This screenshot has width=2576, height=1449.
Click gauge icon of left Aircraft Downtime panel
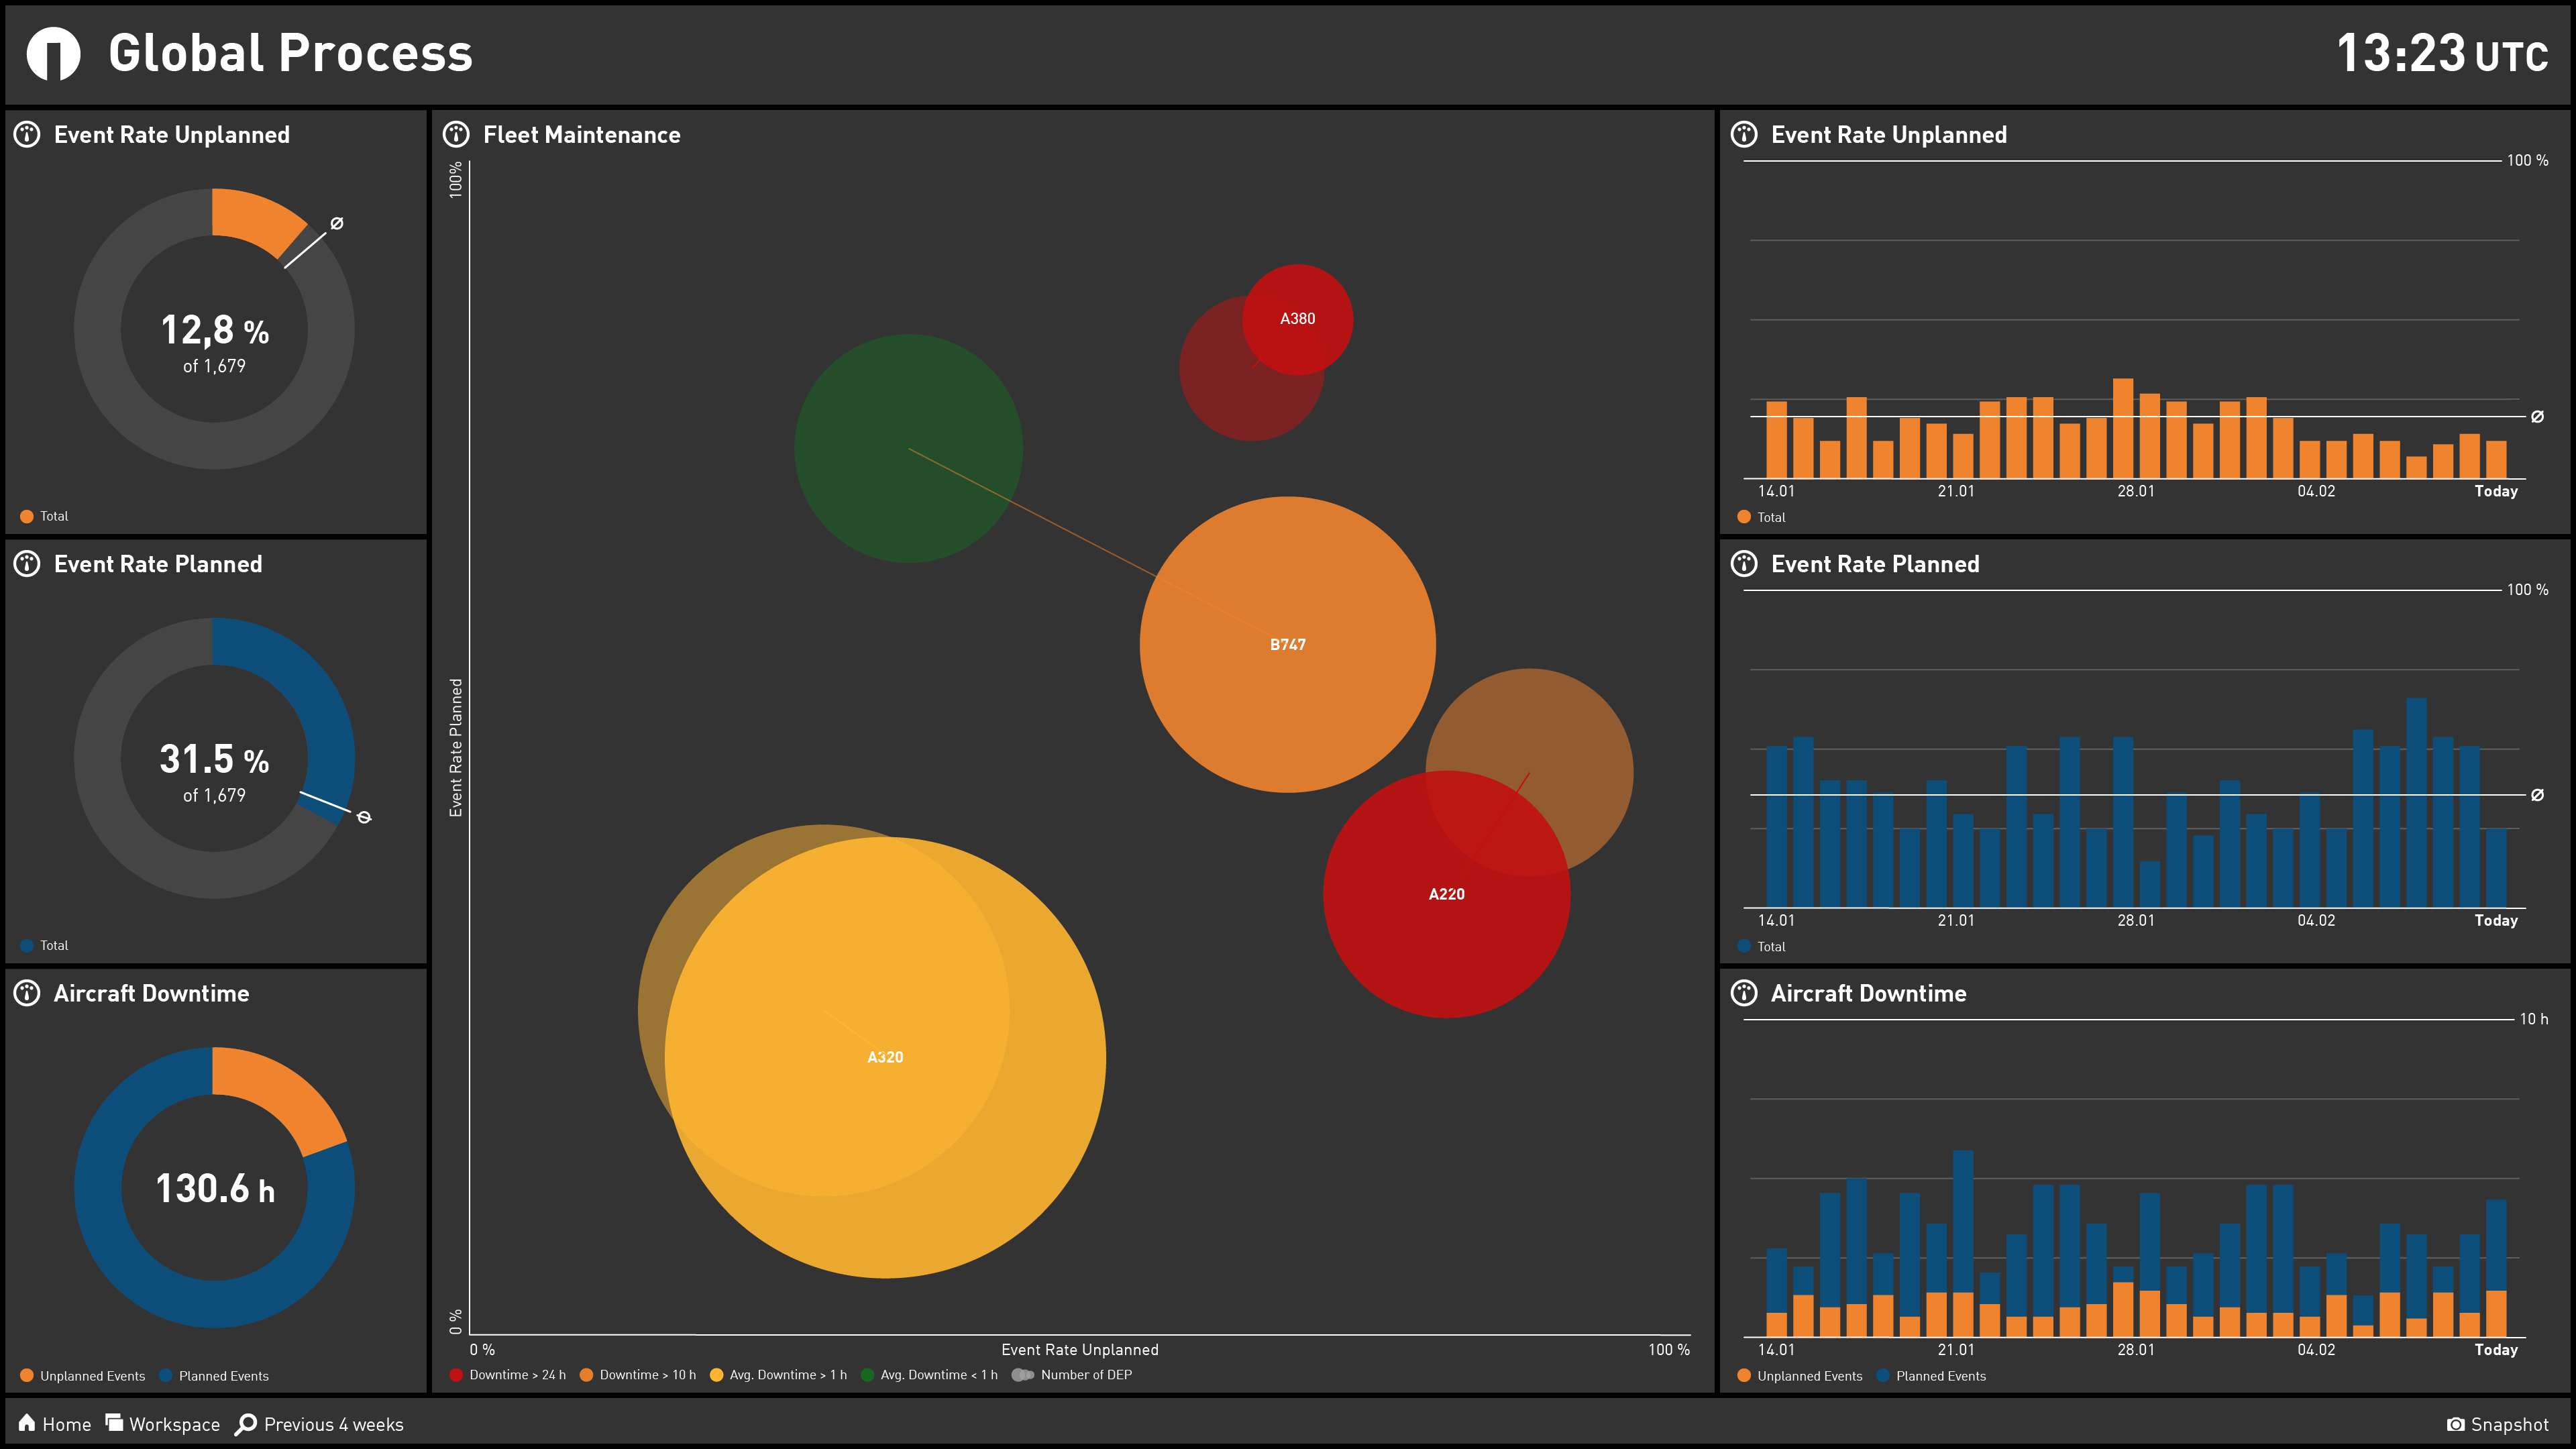pyautogui.click(x=27, y=992)
